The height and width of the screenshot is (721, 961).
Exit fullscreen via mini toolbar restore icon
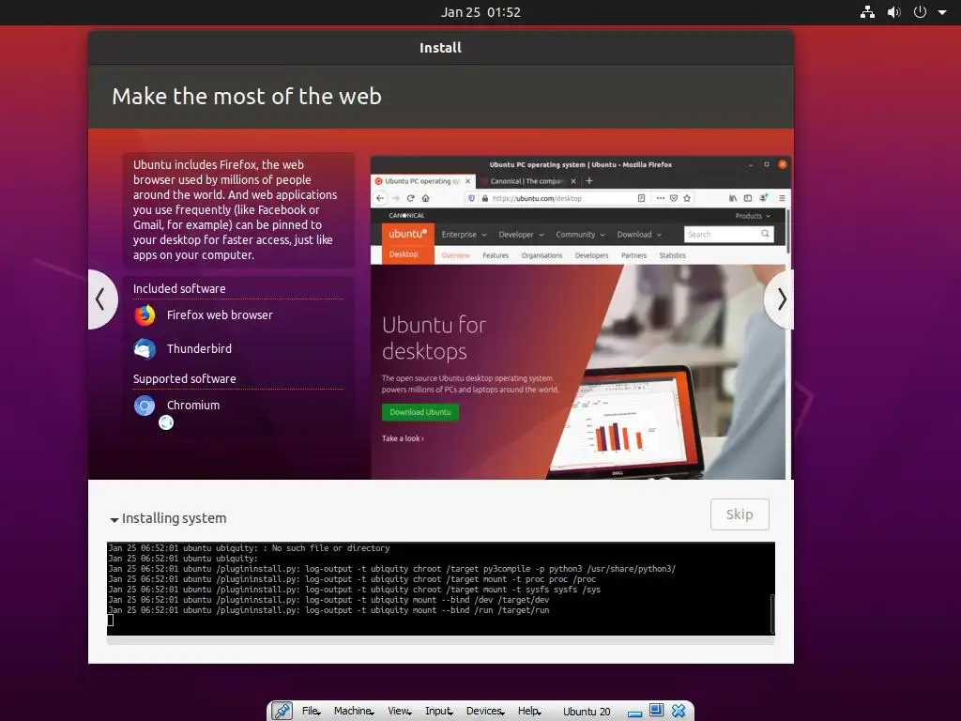coord(656,710)
